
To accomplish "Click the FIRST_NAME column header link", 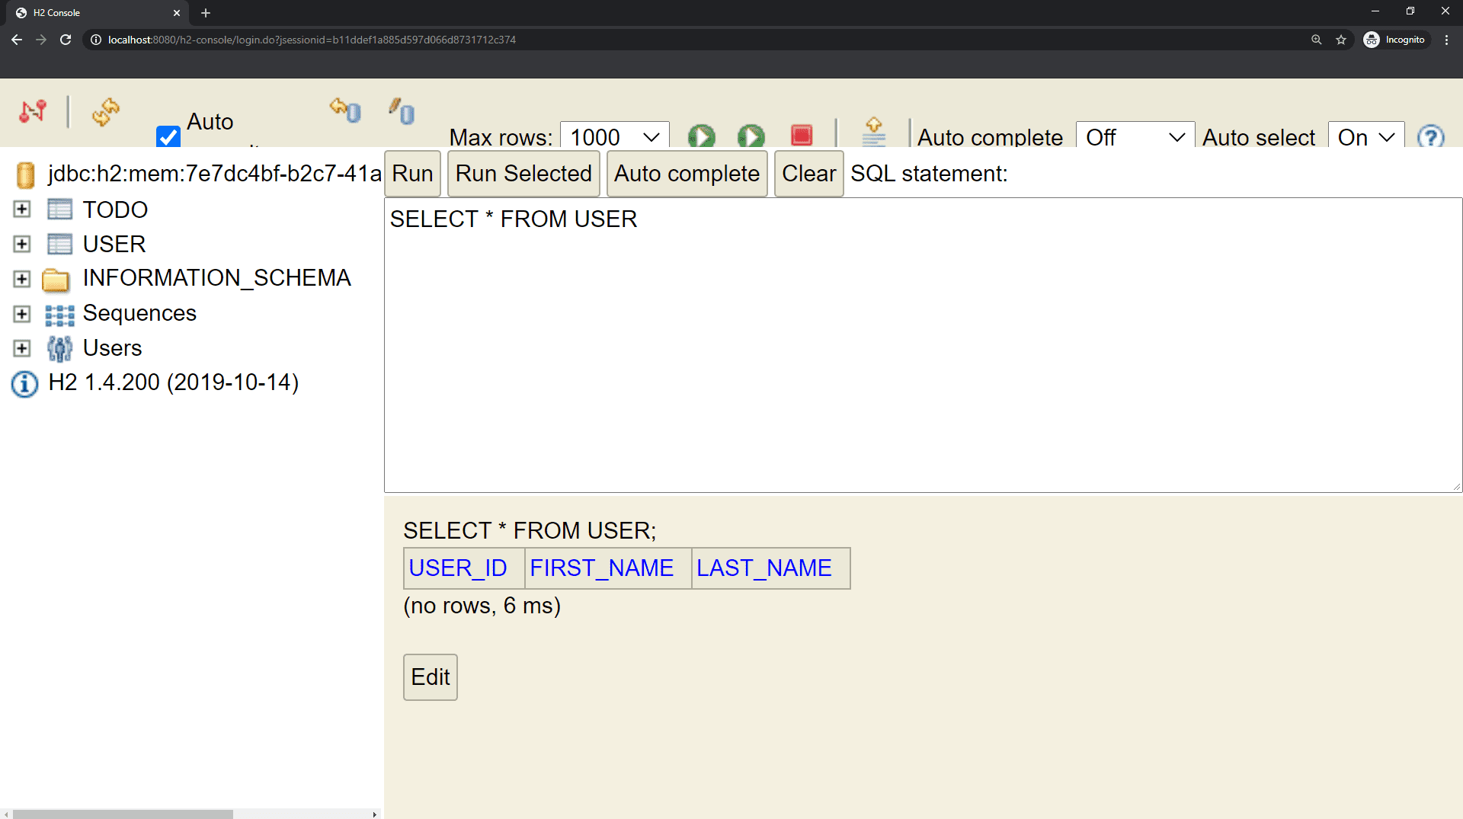I will coord(601,568).
